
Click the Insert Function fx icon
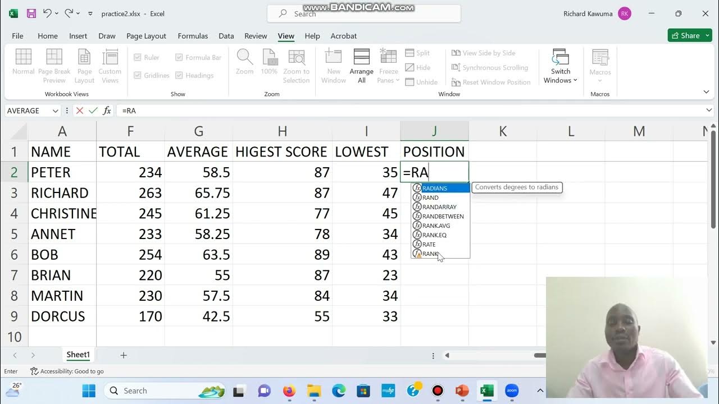coord(107,111)
